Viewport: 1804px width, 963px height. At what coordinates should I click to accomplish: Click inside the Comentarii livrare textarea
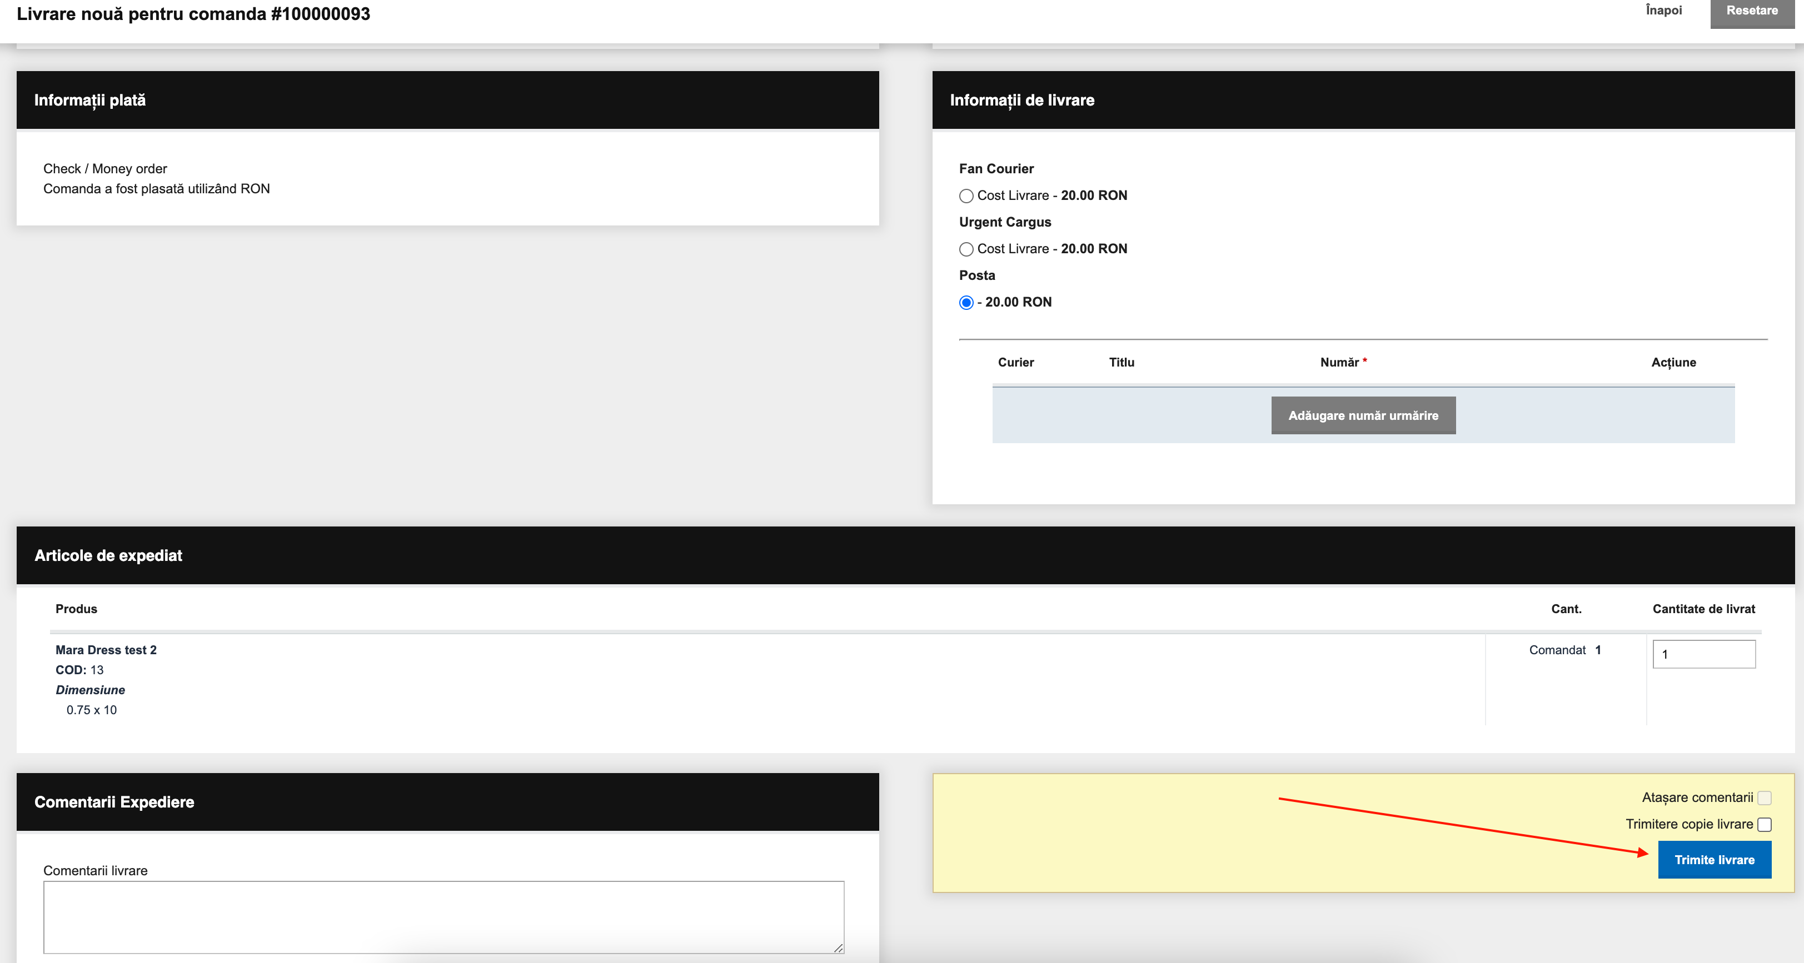click(443, 917)
